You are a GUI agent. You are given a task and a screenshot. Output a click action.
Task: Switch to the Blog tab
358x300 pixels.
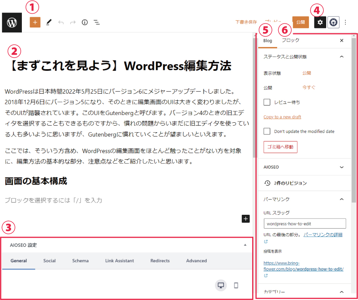pos(268,41)
